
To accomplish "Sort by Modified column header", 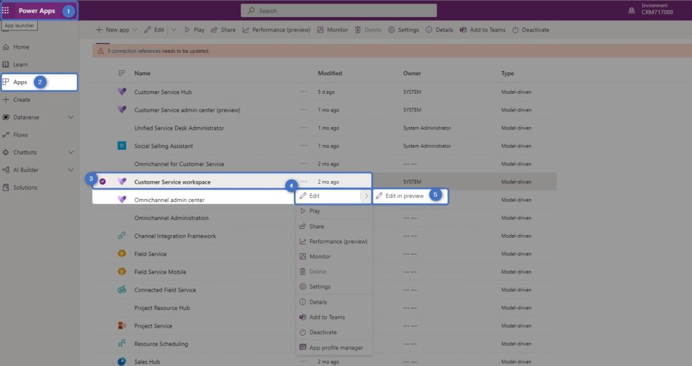I will 330,73.
